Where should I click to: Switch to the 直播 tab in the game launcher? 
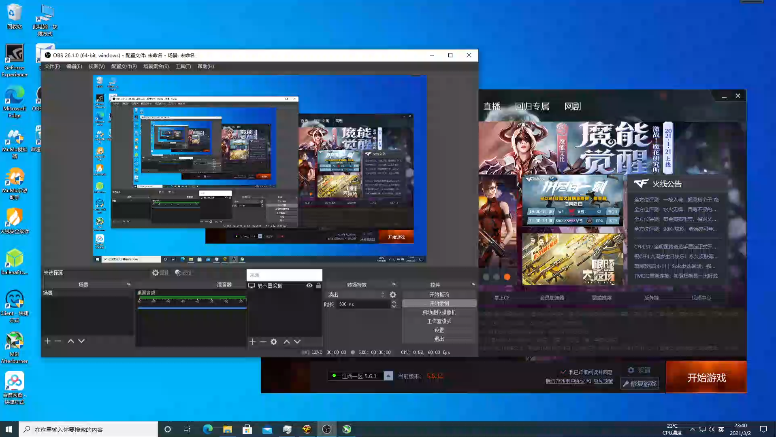pyautogui.click(x=492, y=106)
